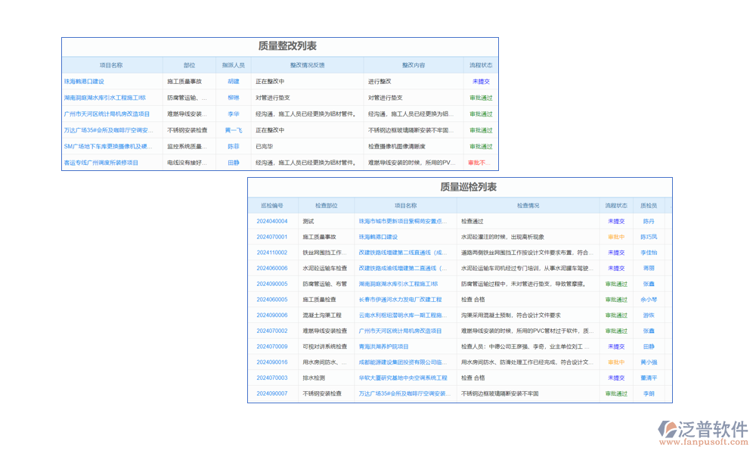The image size is (756, 454).
Task: Select assigned person 胡建
Action: [233, 81]
